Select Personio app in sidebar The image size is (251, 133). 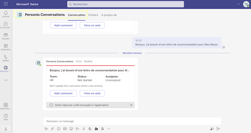click(6, 69)
